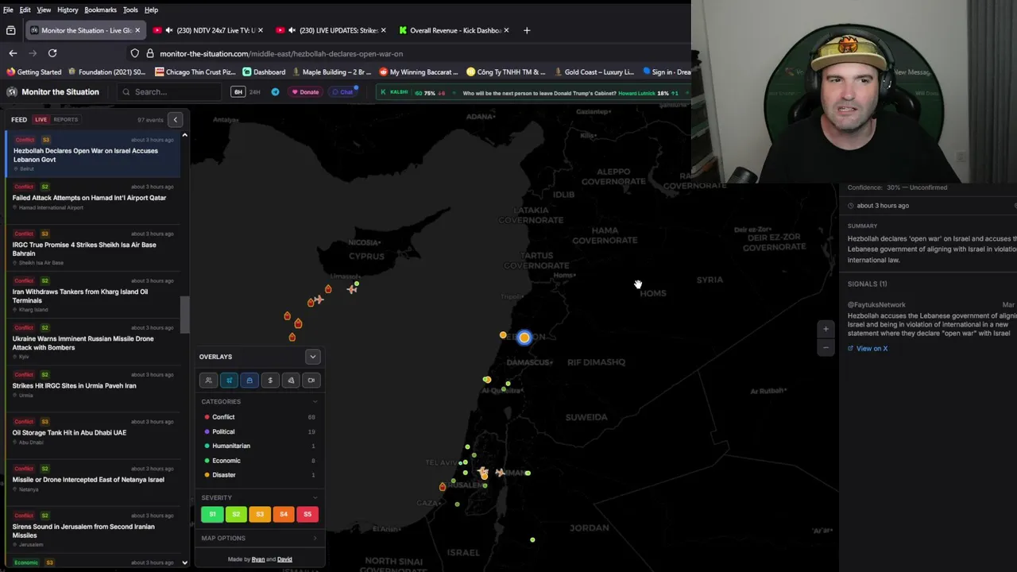Image resolution: width=1017 pixels, height=572 pixels.
Task: Toggle the people overlay icon
Action: coord(208,381)
